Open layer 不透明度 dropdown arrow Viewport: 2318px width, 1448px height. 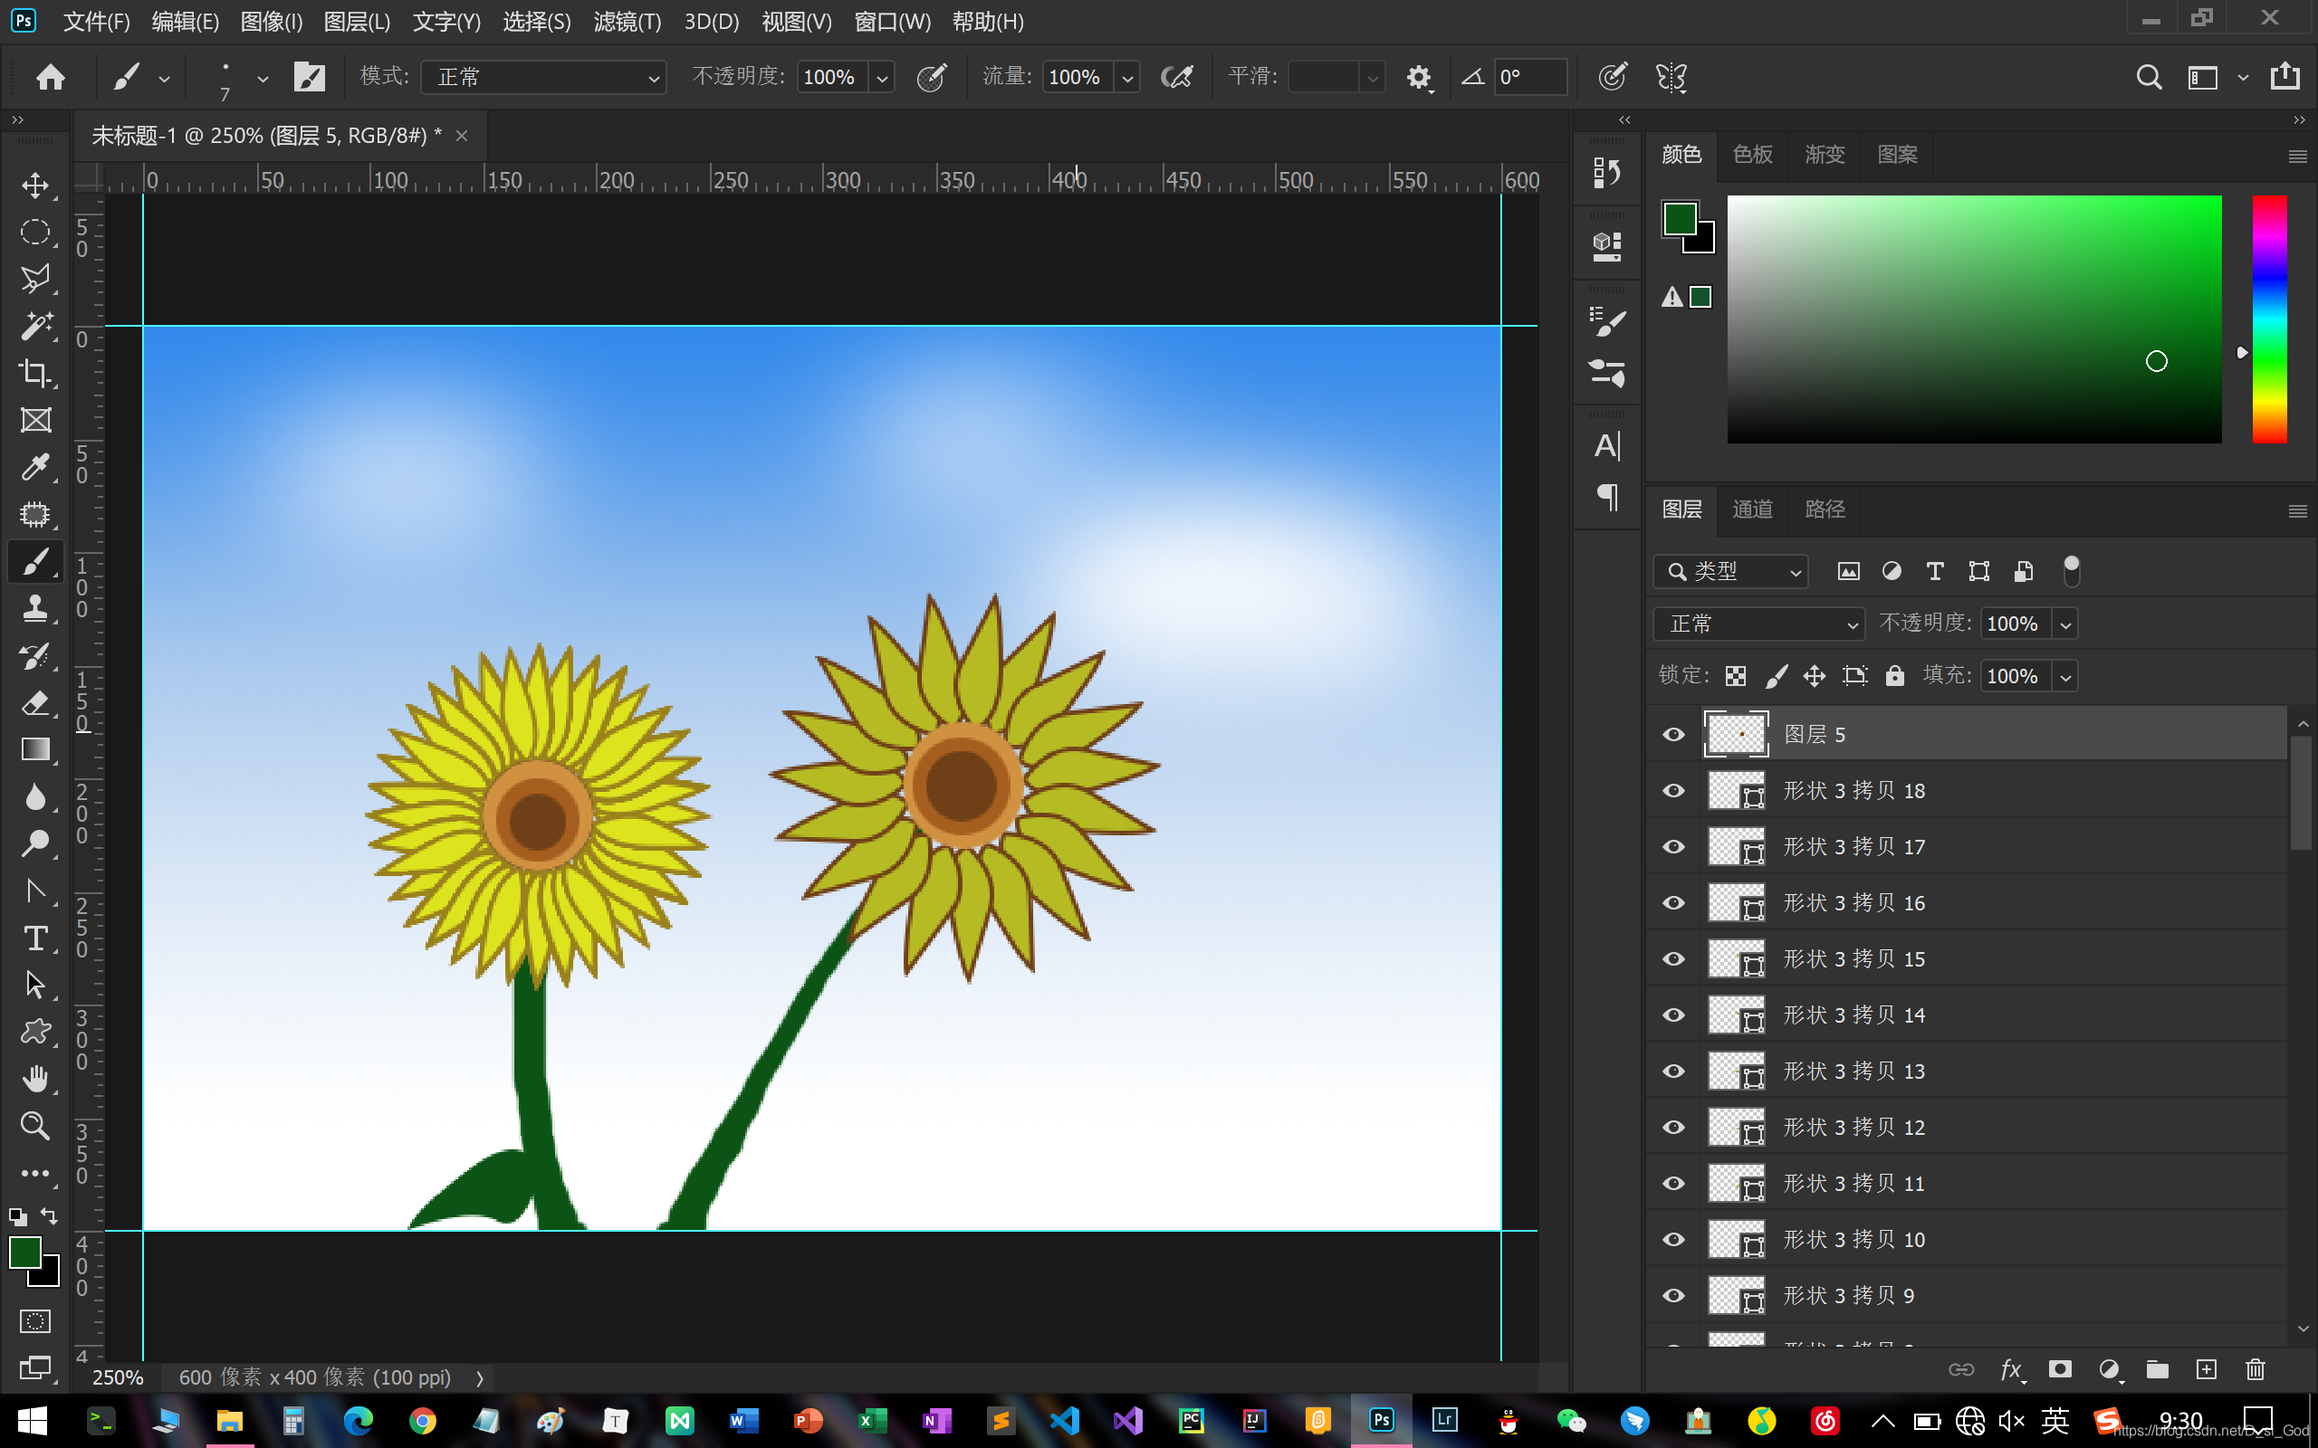(2065, 624)
